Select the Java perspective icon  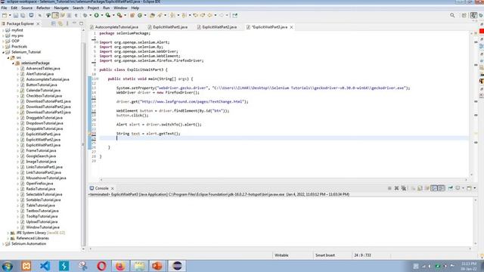474,15
